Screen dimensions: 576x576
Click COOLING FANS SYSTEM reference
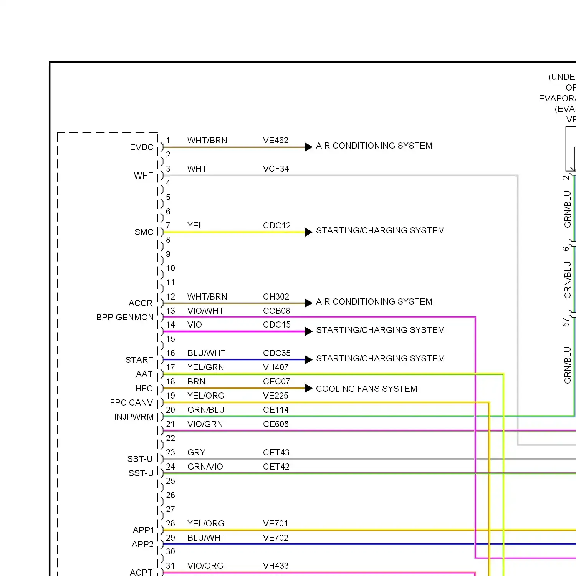(366, 389)
